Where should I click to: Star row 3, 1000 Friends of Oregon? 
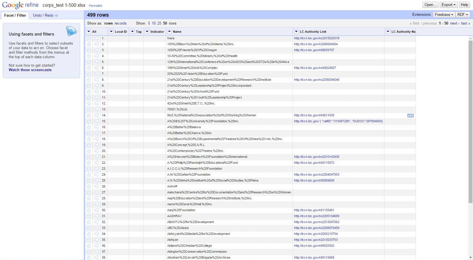(89, 50)
